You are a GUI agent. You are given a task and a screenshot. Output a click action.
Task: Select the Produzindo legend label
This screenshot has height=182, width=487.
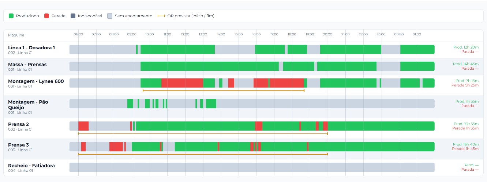point(27,16)
